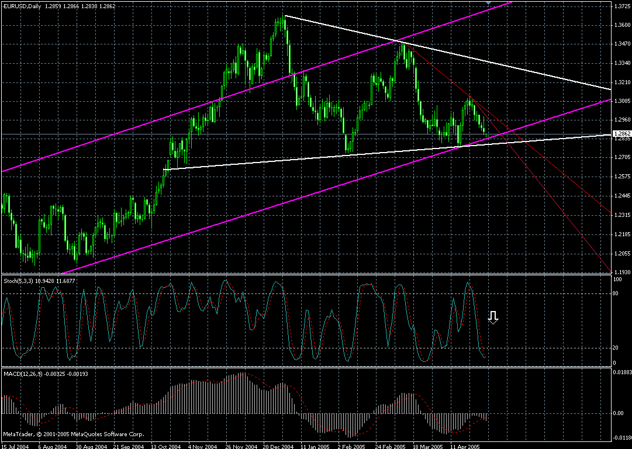
Task: Click the 1.2445 price scale label
Action: click(x=621, y=196)
